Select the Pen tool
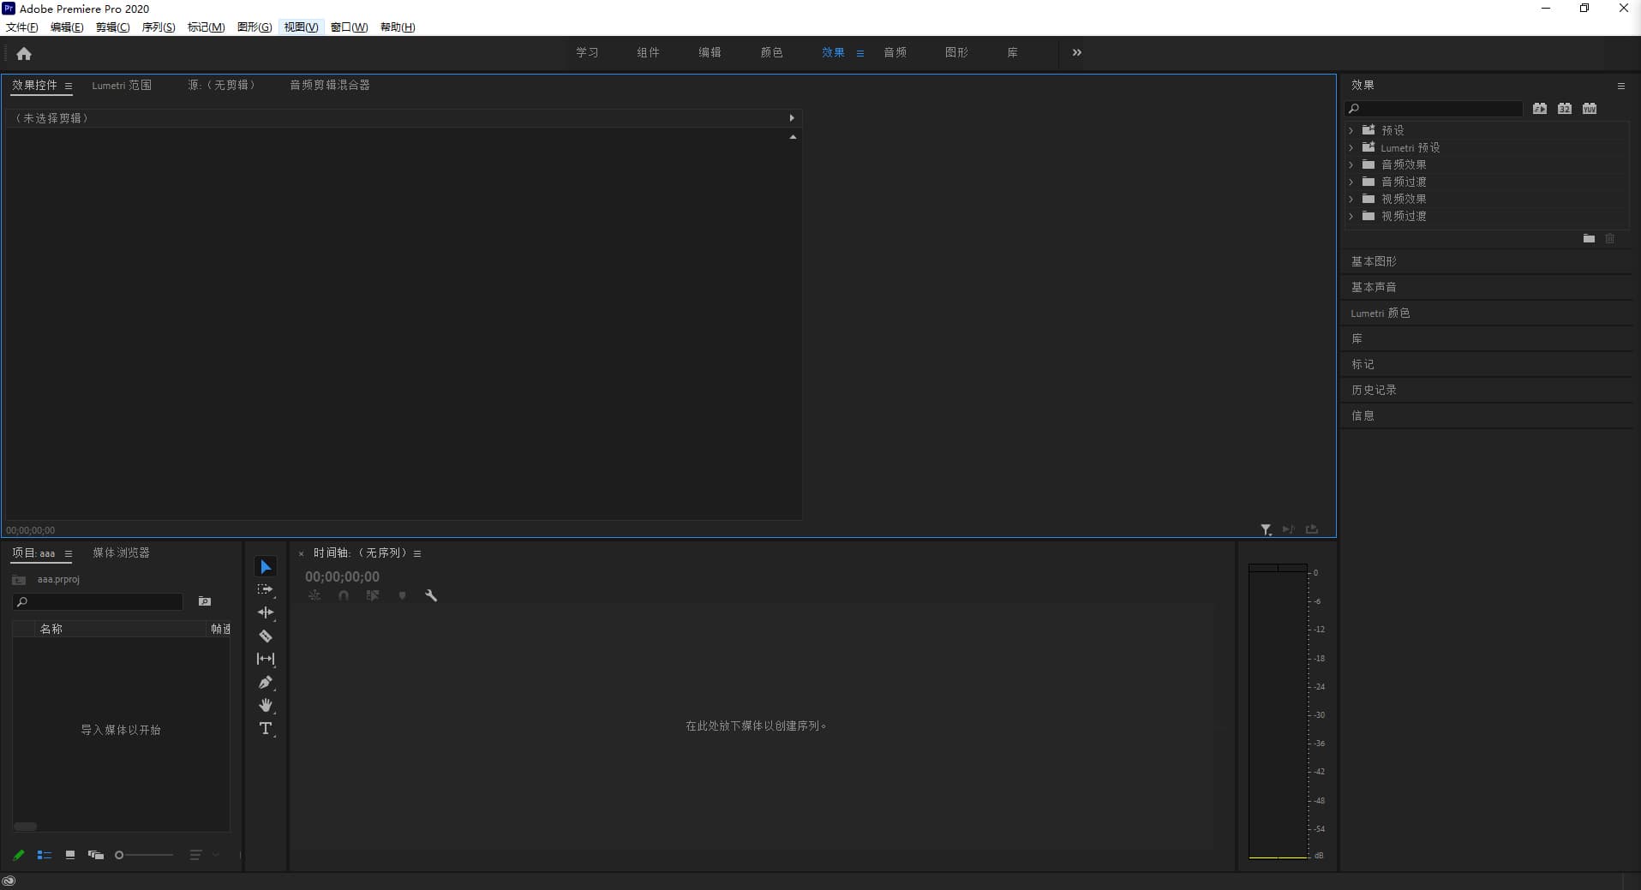This screenshot has height=890, width=1641. pos(266,683)
